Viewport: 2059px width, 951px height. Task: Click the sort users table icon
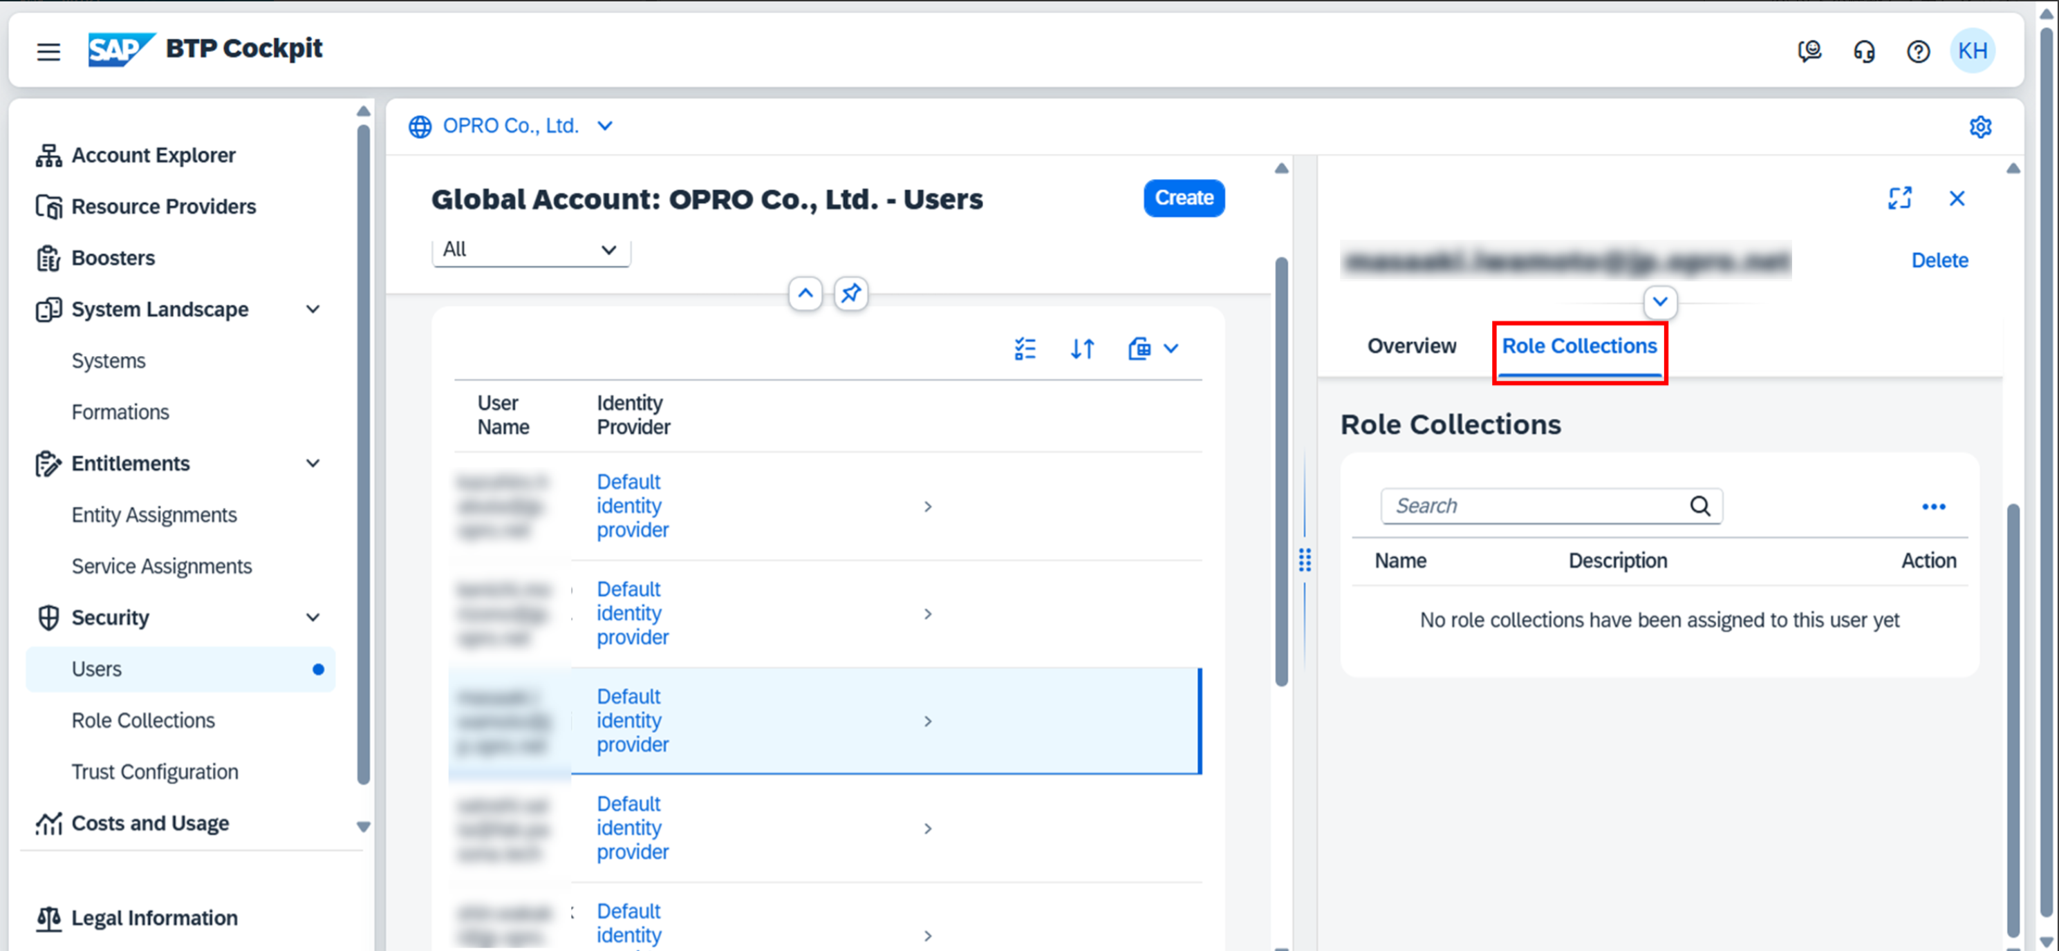[1082, 348]
